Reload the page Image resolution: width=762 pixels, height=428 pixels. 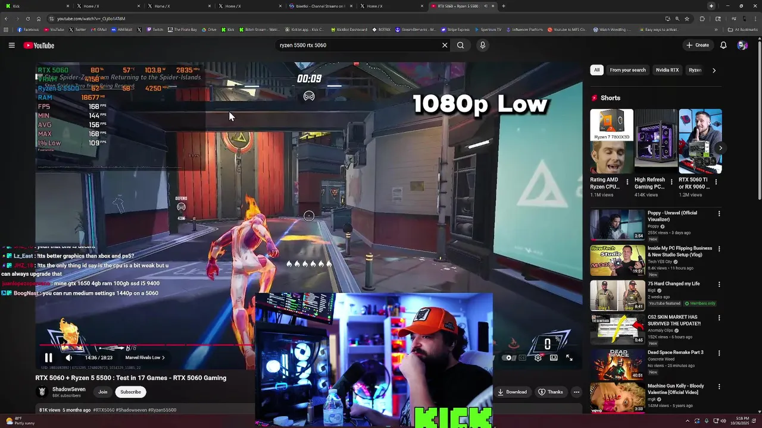click(27, 18)
